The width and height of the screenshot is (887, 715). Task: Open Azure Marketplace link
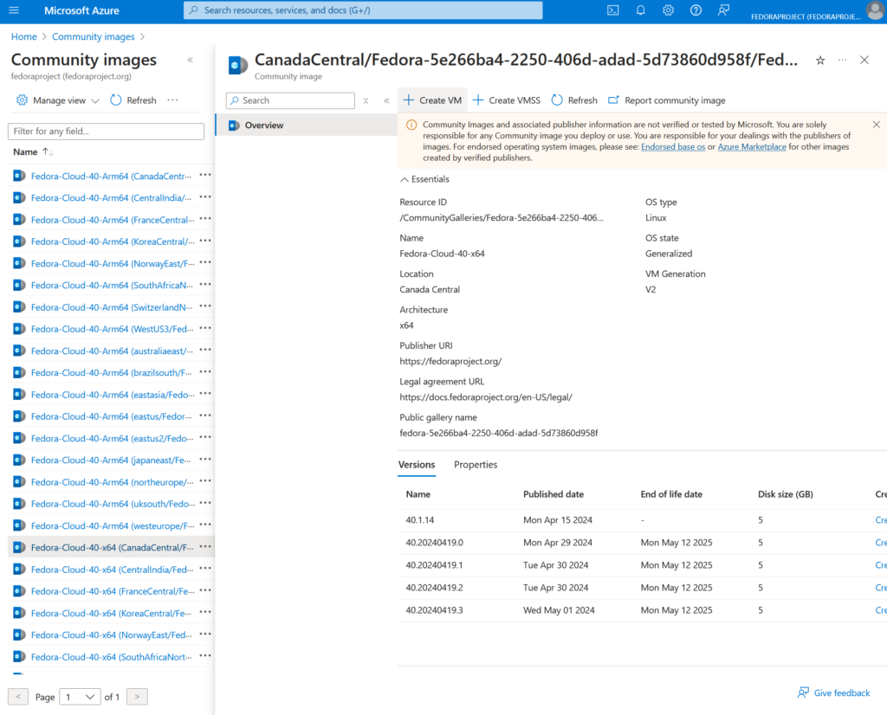[752, 147]
